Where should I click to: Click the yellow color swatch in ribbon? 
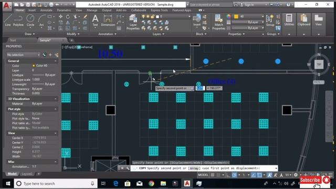click(236, 16)
